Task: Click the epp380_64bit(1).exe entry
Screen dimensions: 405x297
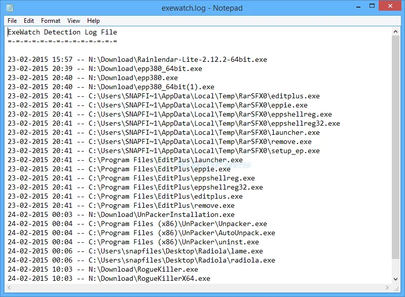Action: tap(111, 87)
